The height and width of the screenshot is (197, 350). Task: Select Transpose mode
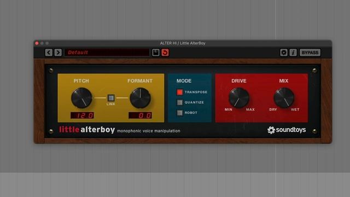coord(179,92)
